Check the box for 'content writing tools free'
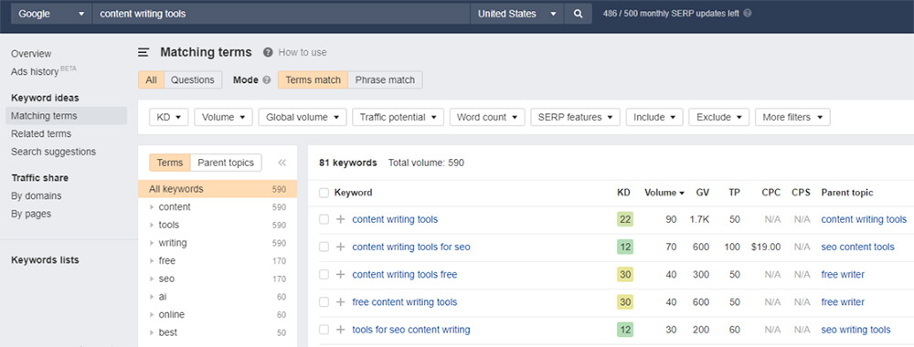Image resolution: width=914 pixels, height=347 pixels. click(324, 274)
